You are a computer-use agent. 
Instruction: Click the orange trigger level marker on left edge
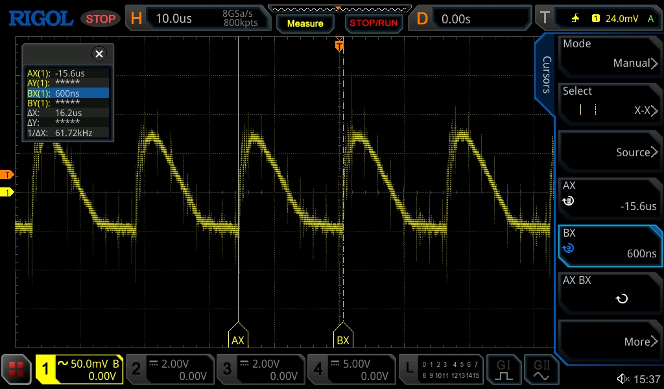click(x=7, y=175)
